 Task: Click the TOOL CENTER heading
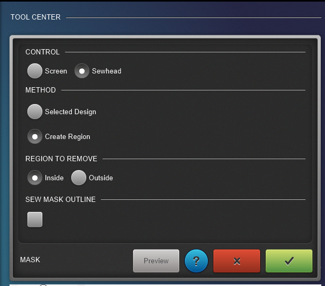tap(35, 17)
